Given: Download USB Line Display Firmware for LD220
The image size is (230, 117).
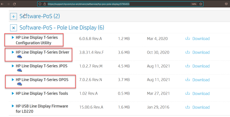Looking at the screenshot, I should [201, 107].
